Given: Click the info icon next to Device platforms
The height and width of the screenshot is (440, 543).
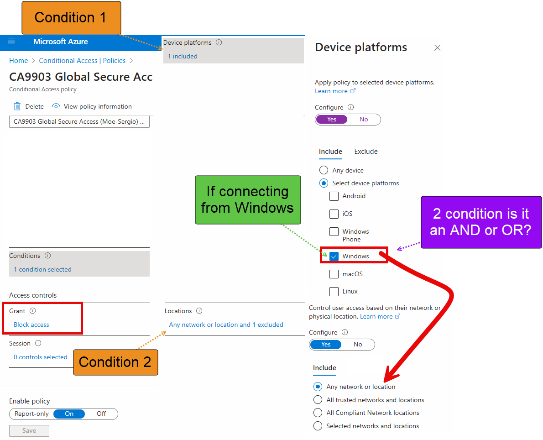Looking at the screenshot, I should coord(219,42).
